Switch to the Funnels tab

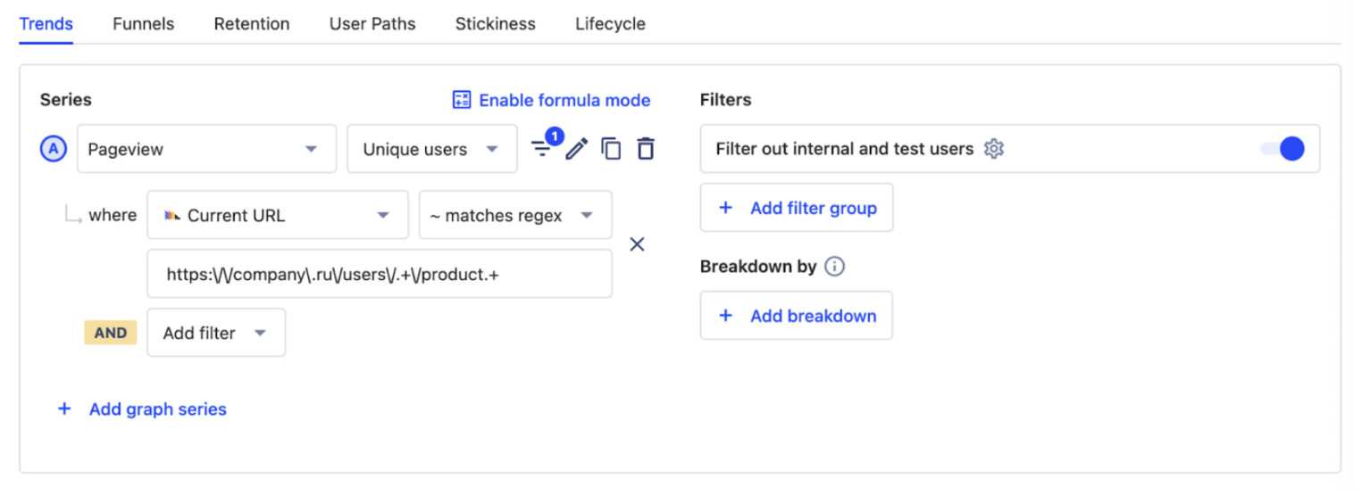click(x=143, y=24)
